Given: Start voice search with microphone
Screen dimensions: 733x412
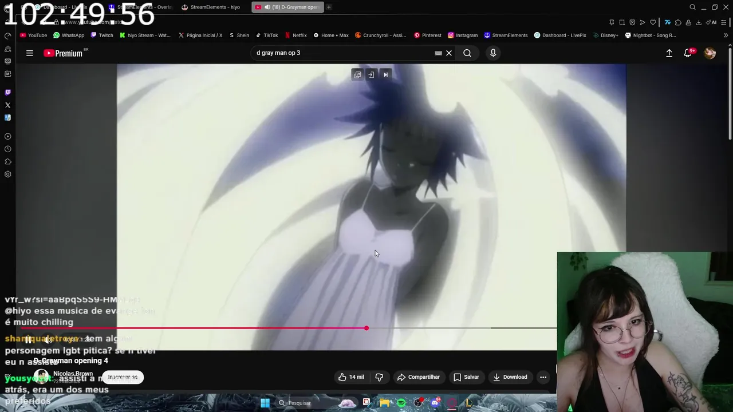Looking at the screenshot, I should 493,53.
